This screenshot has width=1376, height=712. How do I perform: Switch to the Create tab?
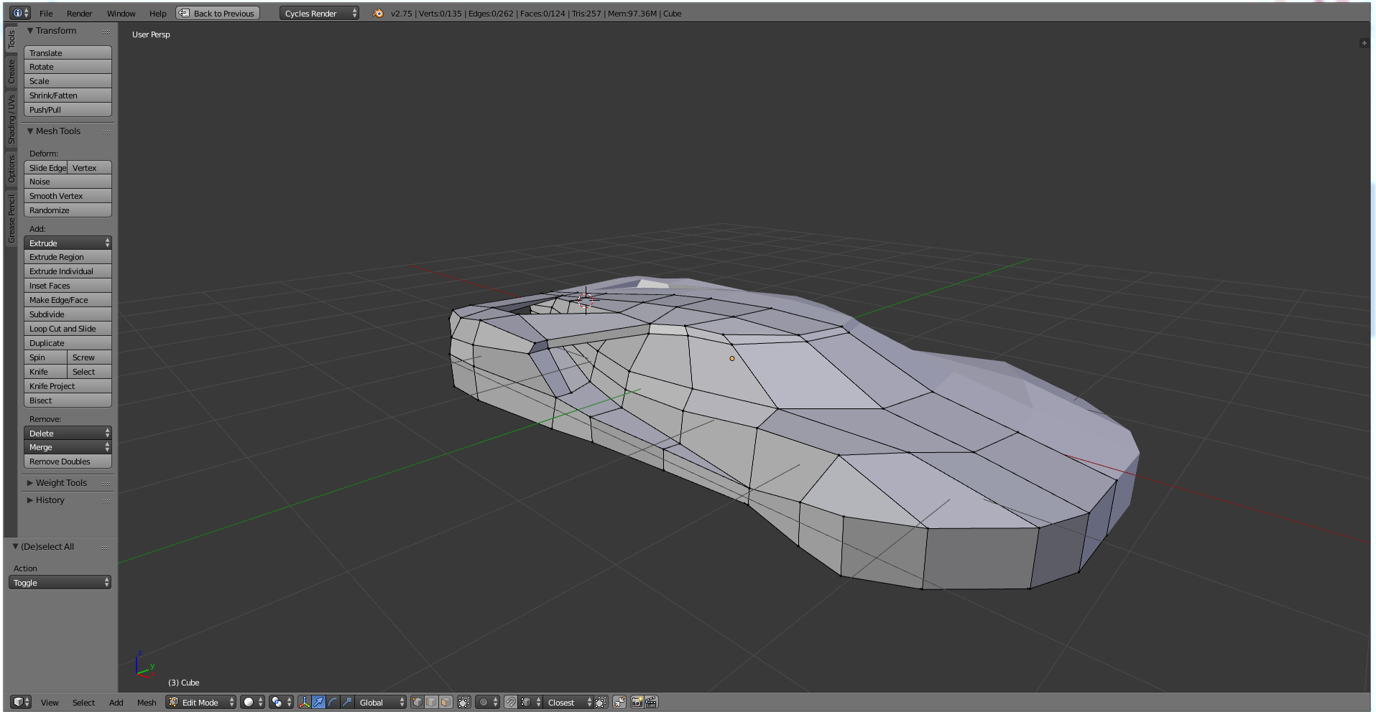(11, 71)
